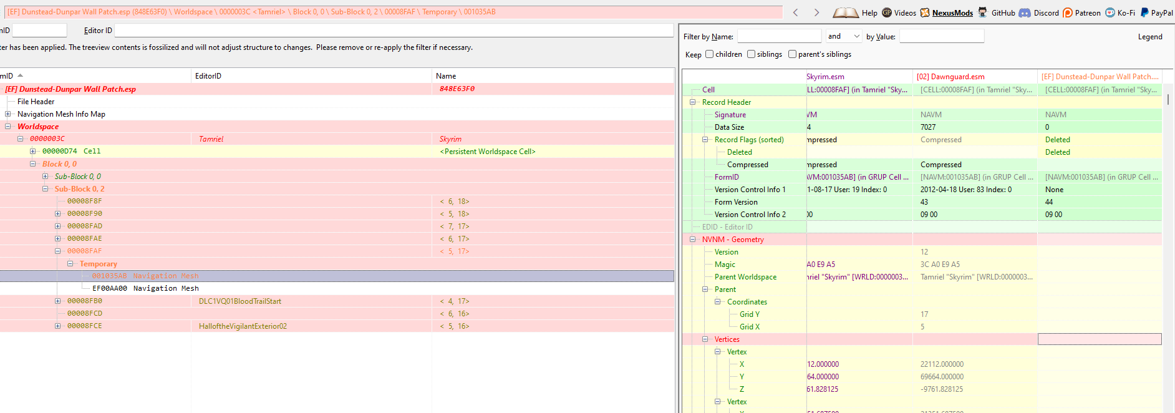The image size is (1175, 413).
Task: Collapse the 0000003C Tamriel node
Action: tap(21, 139)
